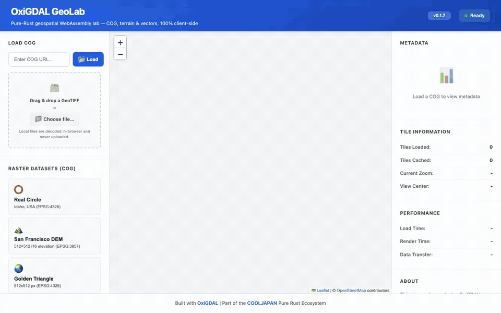Click the Idaho, USA (EPSG:4326) subtitle
This screenshot has width=501, height=313.
[37, 207]
